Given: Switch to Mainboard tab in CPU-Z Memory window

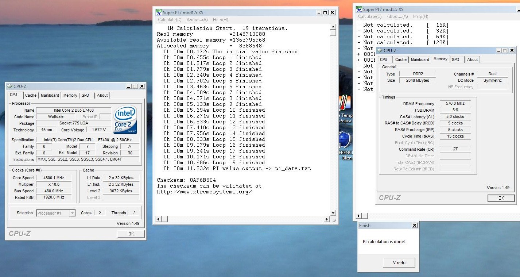Looking at the screenshot, I should pos(420,59).
